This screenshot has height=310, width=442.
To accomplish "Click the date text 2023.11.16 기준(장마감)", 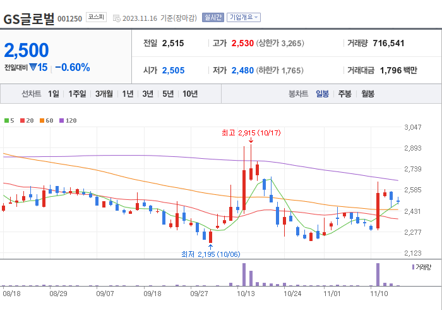I will [160, 18].
